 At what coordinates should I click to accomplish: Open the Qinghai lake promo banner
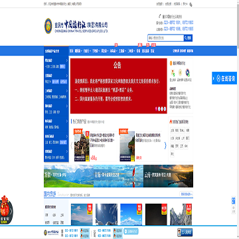click(118, 176)
